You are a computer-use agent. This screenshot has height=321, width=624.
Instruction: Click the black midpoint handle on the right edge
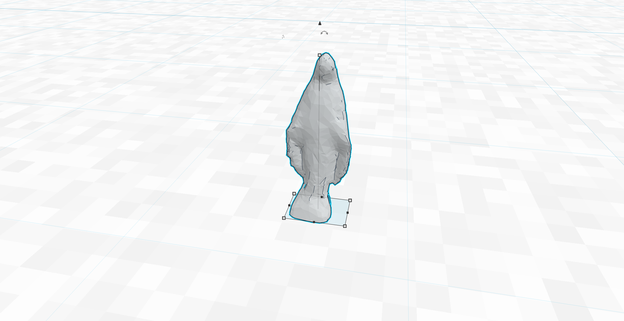pos(348,213)
